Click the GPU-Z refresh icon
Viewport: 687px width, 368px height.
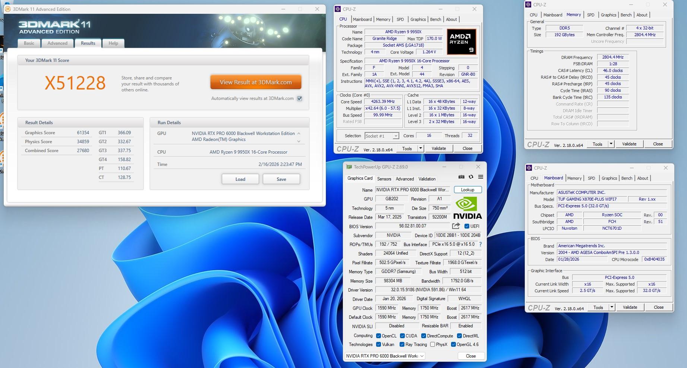471,177
